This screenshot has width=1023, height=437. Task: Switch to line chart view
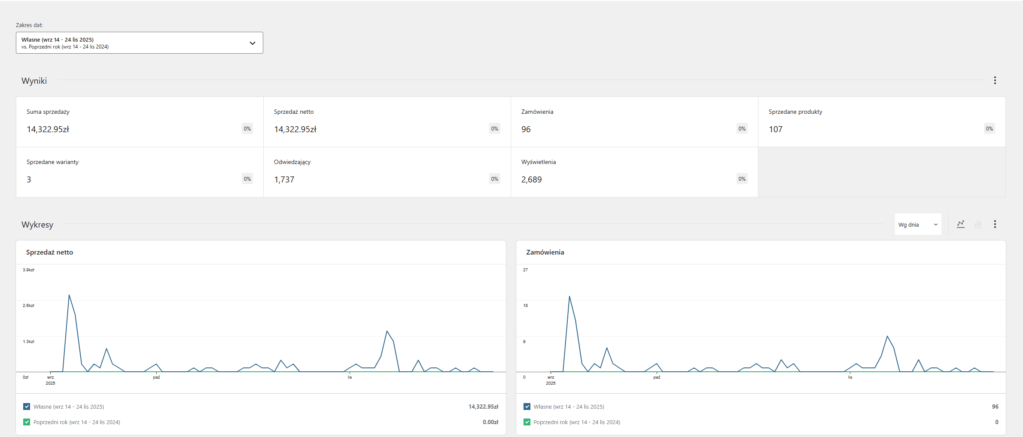click(961, 224)
